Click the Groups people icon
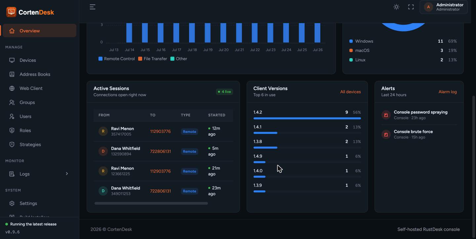 pos(12,102)
